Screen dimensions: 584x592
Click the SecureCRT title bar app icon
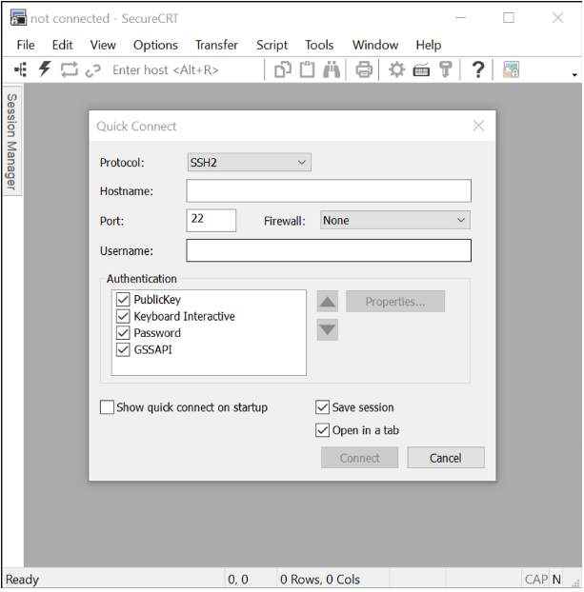[x=18, y=18]
